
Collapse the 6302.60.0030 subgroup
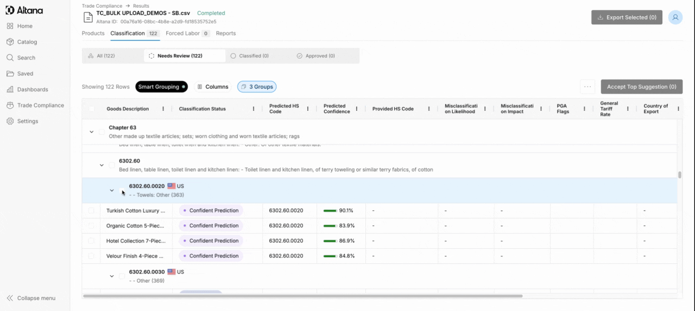click(x=112, y=276)
